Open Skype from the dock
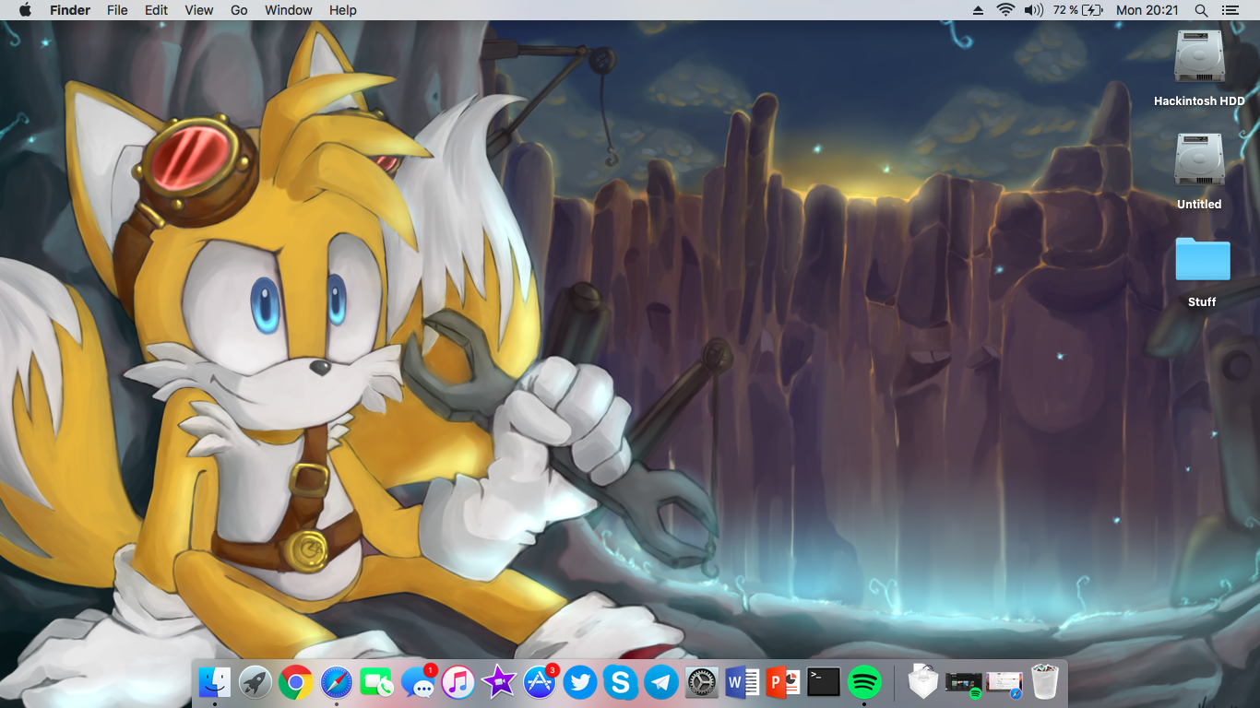Image resolution: width=1260 pixels, height=708 pixels. pos(621,683)
